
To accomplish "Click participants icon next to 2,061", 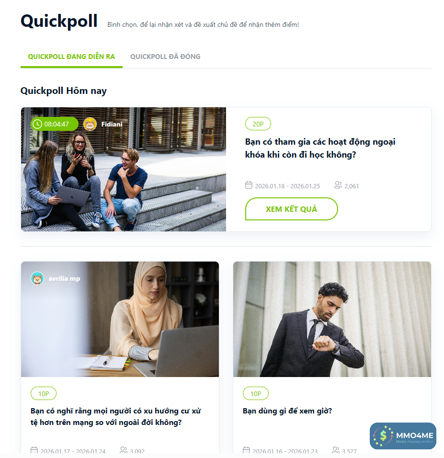I will tap(338, 185).
